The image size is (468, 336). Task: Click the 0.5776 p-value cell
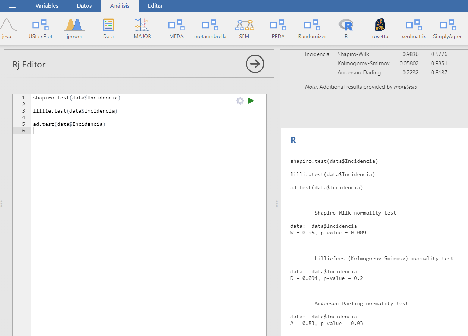click(x=439, y=54)
